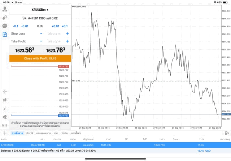Click the Take Profit value field
The image size is (231, 161).
tap(54, 41)
